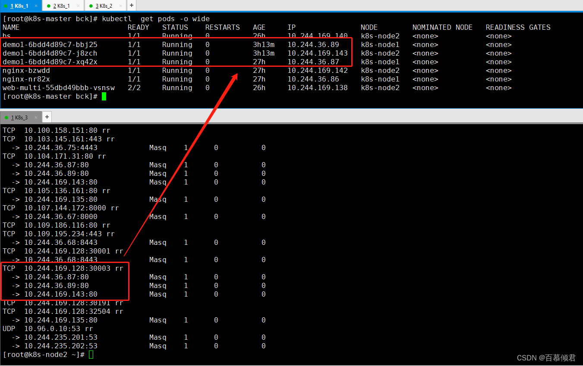Click the AGE column header

coord(259,28)
